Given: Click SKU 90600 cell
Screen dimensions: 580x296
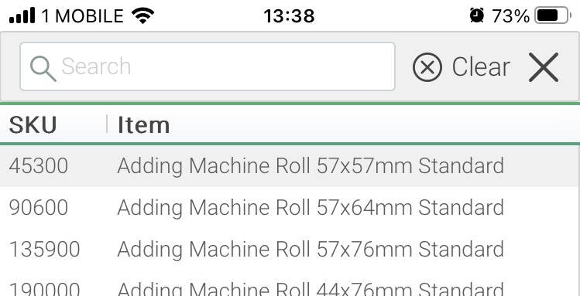Looking at the screenshot, I should point(39,207).
